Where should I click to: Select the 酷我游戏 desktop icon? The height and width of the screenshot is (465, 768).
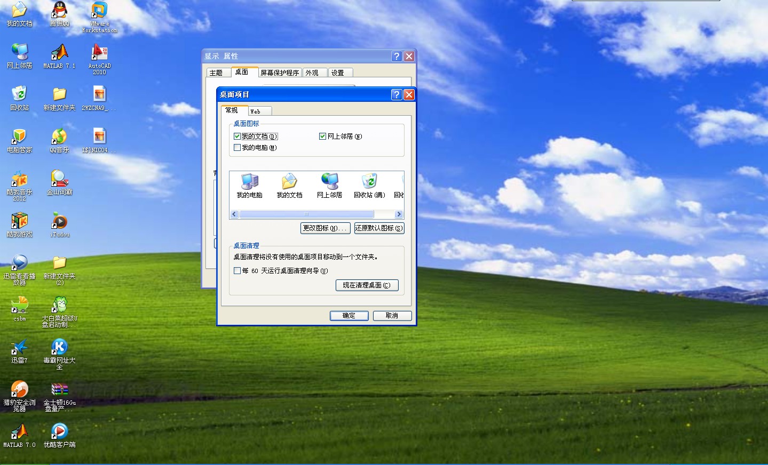[19, 225]
